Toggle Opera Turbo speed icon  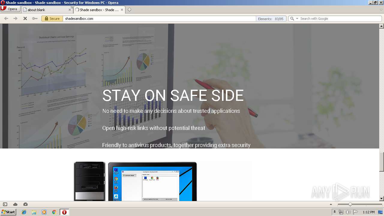pos(25,204)
